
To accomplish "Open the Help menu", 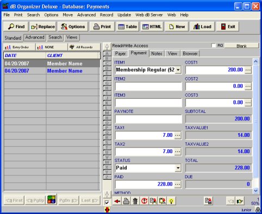I will click(184, 15).
